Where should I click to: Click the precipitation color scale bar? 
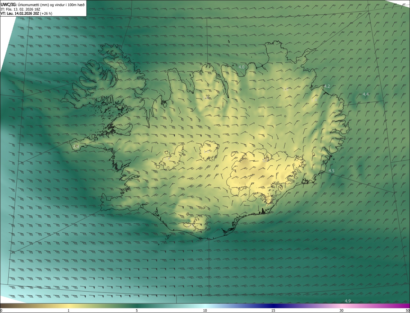205,306
